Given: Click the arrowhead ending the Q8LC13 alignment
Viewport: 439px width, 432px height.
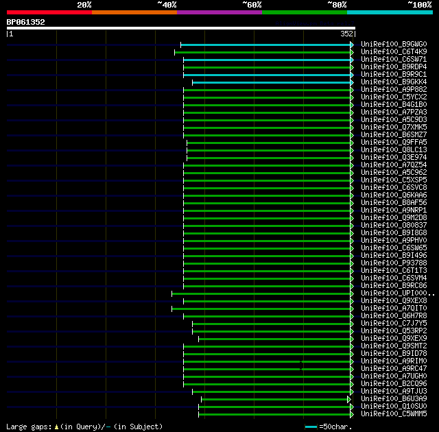Looking at the screenshot, I should tap(352, 151).
